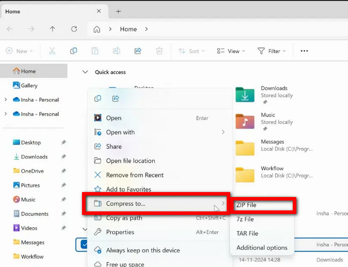Choose 7z File in submenu
The width and height of the screenshot is (348, 267).
tap(262, 219)
